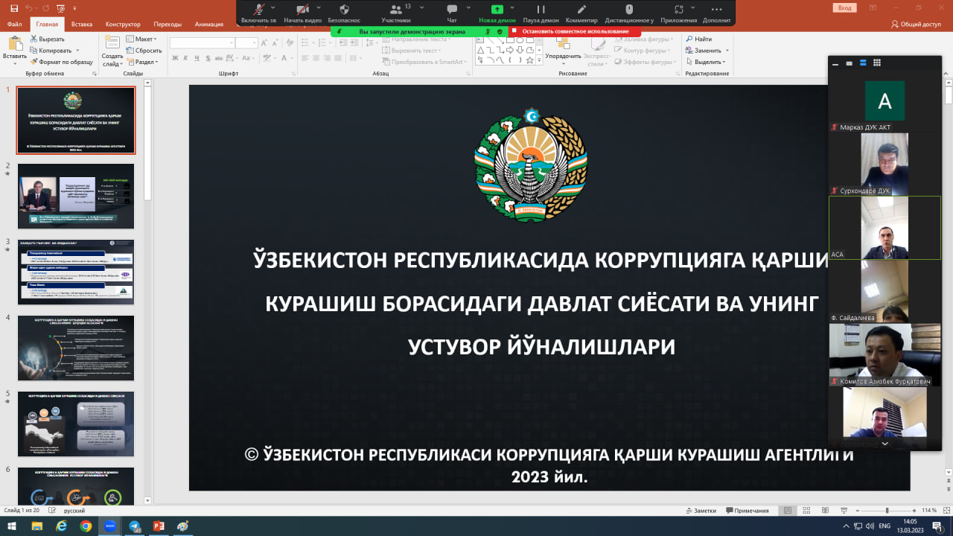Switch Zoom video panel to grid view
Viewport: 953px width, 536px height.
tap(877, 63)
